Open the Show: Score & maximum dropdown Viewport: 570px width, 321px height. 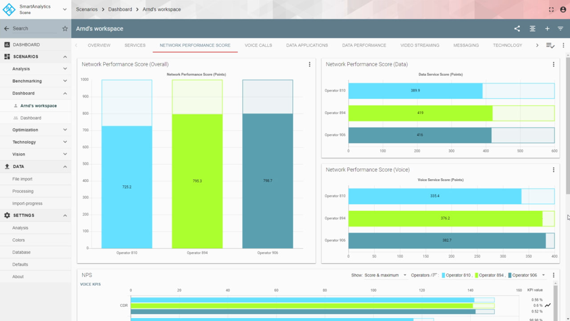point(384,275)
